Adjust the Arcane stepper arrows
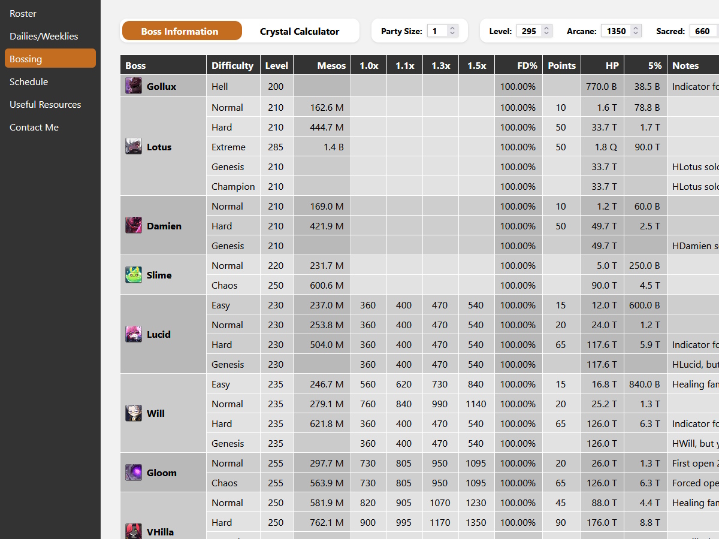Screen dimensions: 719x539 [636, 31]
